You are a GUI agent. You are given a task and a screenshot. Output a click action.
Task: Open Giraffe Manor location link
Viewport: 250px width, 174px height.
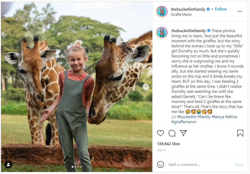click(x=181, y=15)
